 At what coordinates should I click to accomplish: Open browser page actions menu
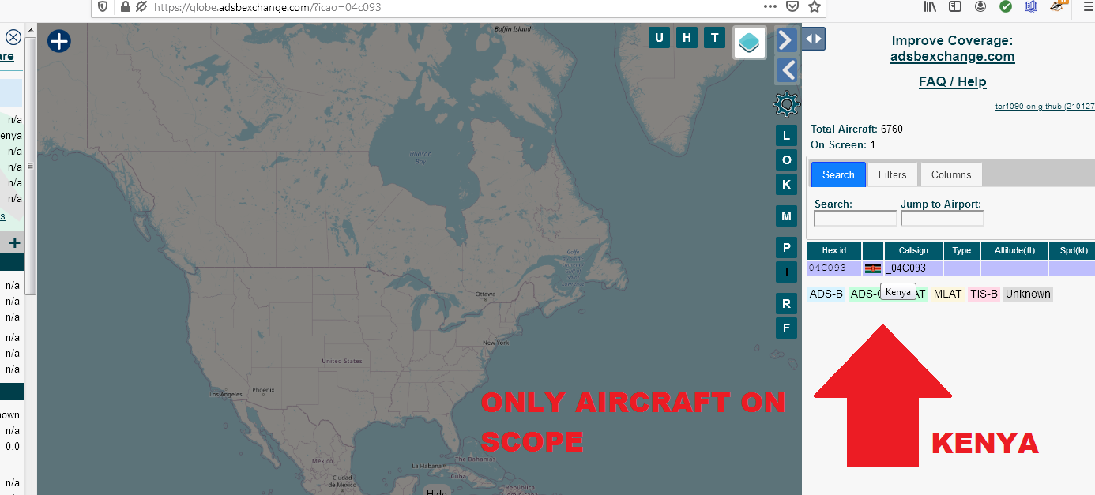coord(770,7)
